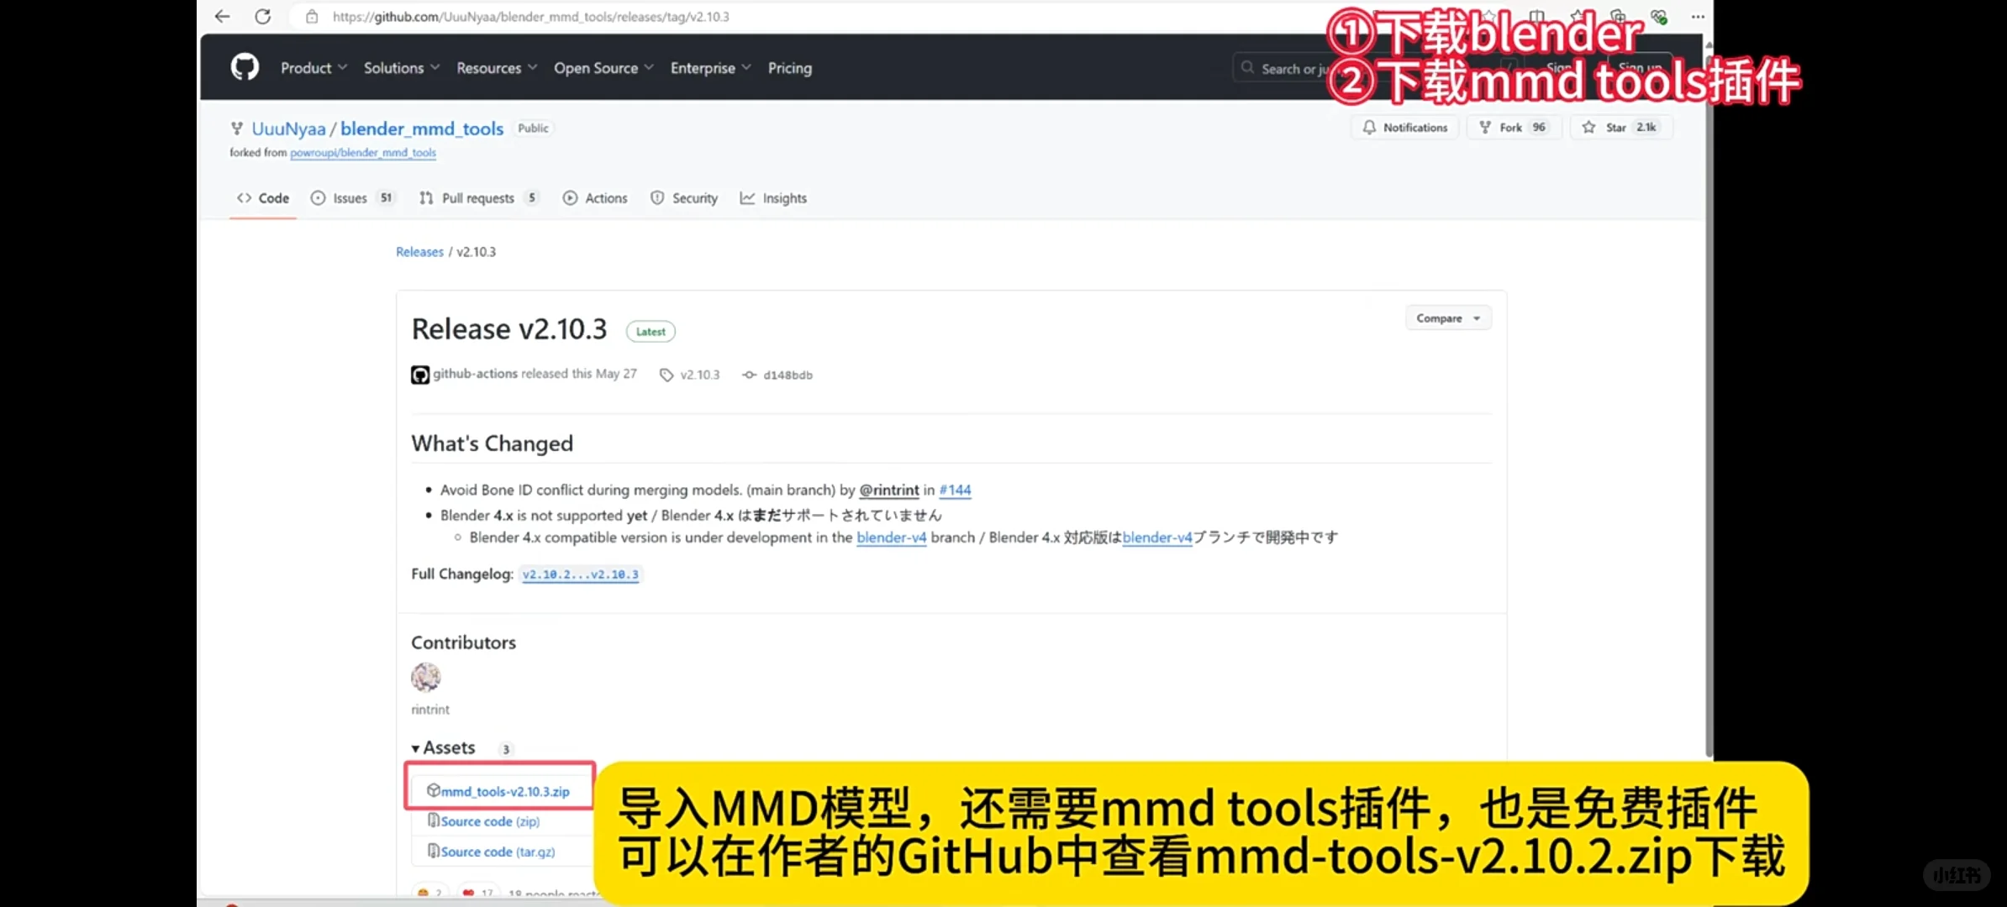The height and width of the screenshot is (907, 2007).
Task: Open the Compare dropdown
Action: 1447,317
